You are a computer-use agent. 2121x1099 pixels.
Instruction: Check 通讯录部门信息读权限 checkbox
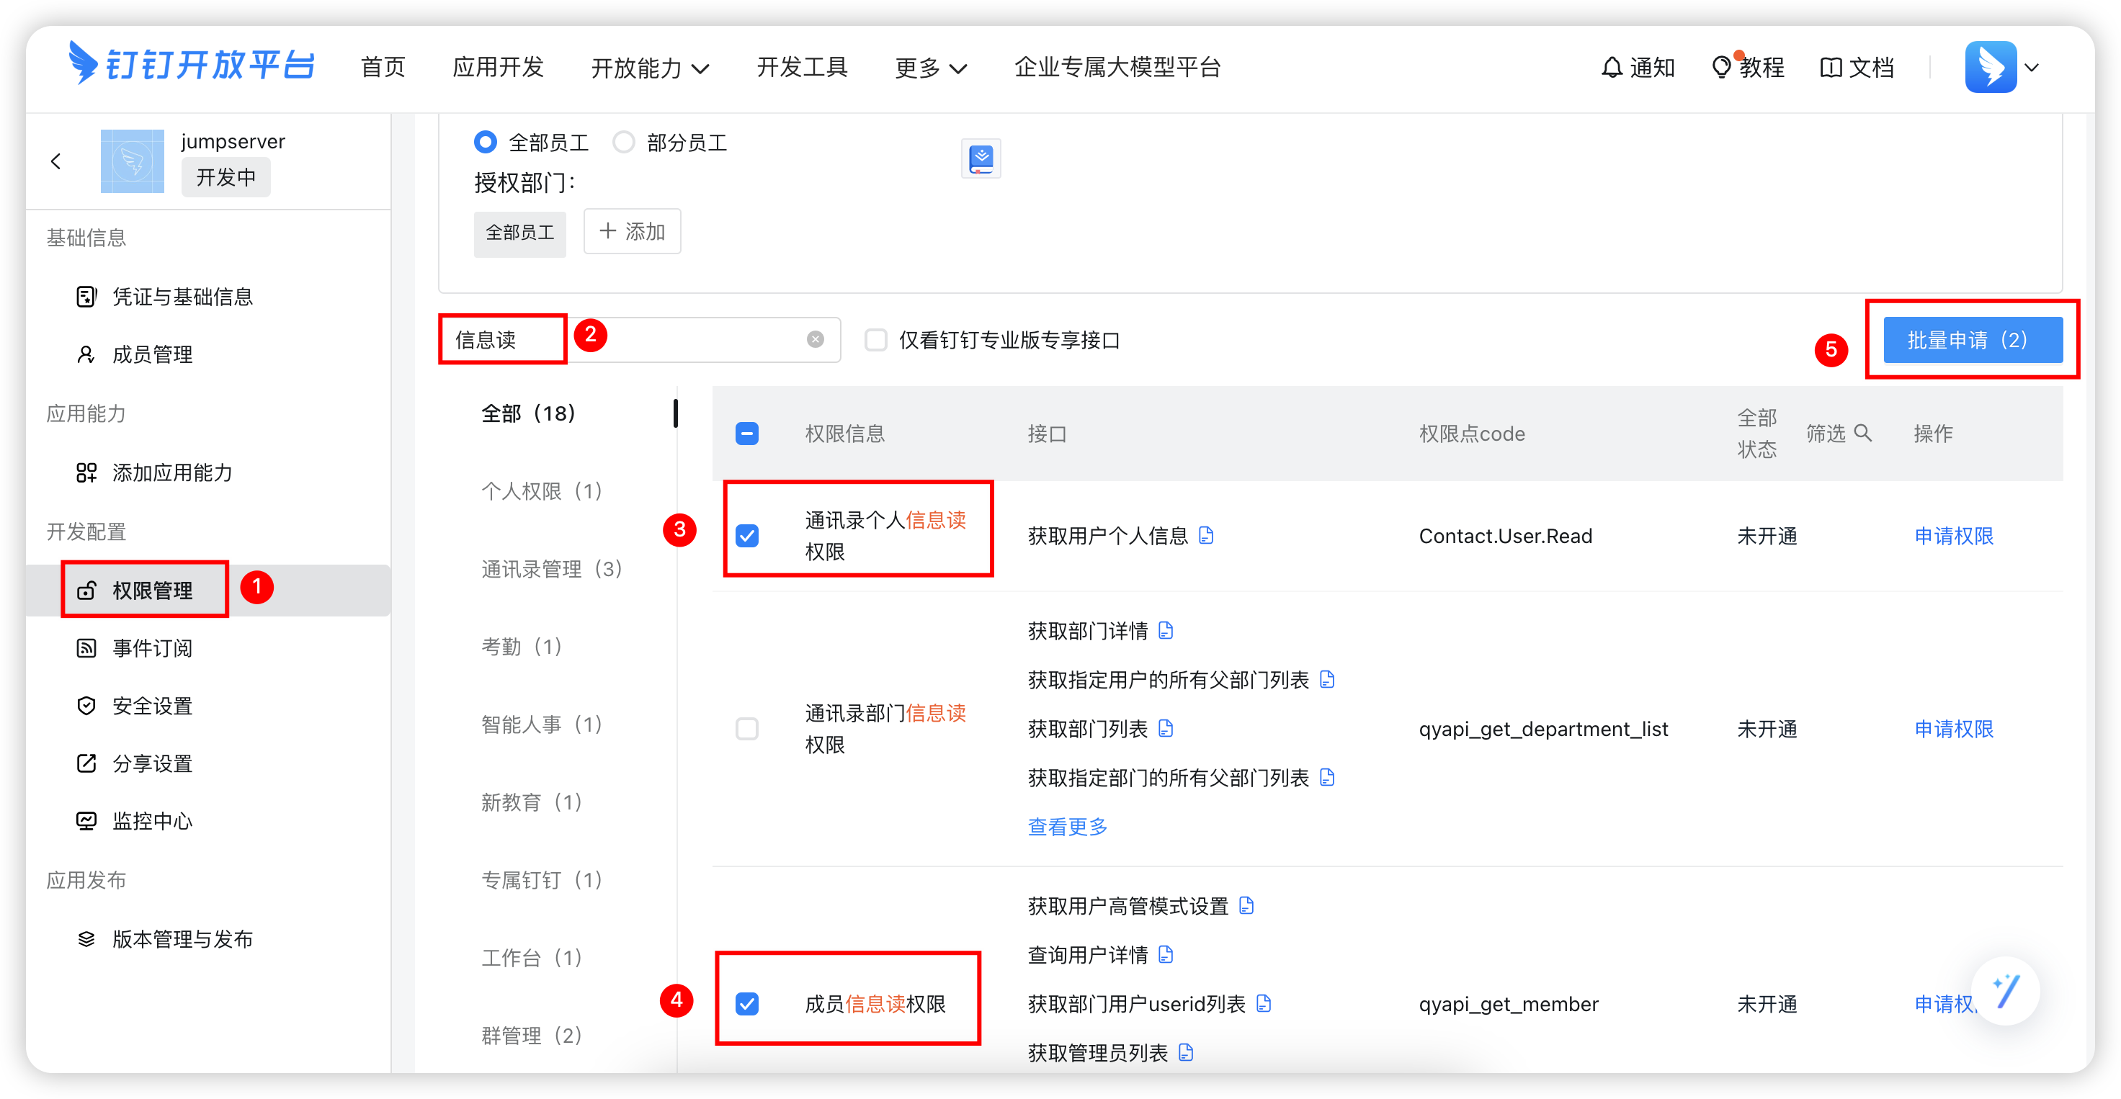pyautogui.click(x=747, y=727)
